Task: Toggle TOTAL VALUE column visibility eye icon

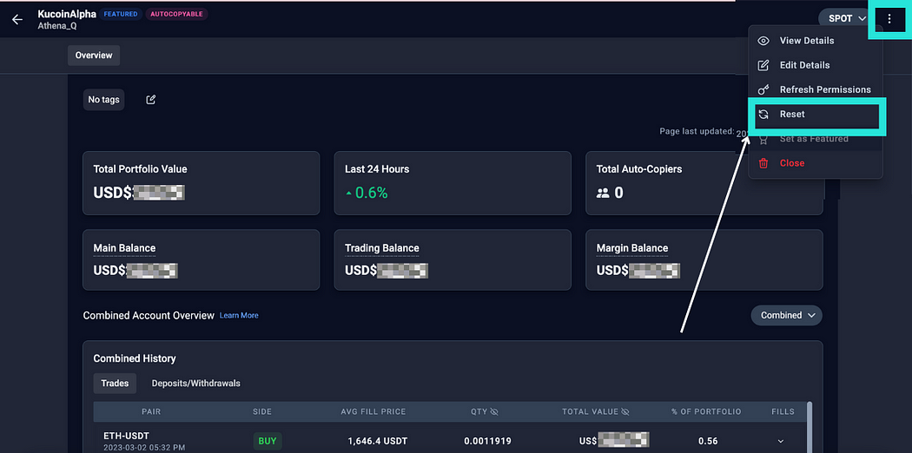Action: click(625, 411)
